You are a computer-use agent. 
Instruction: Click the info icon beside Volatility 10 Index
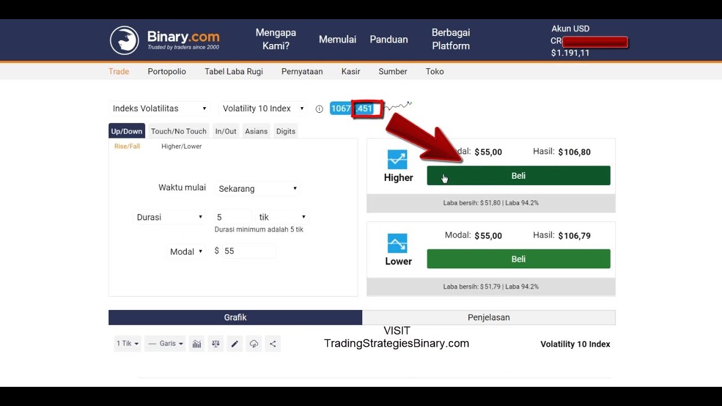(x=319, y=109)
